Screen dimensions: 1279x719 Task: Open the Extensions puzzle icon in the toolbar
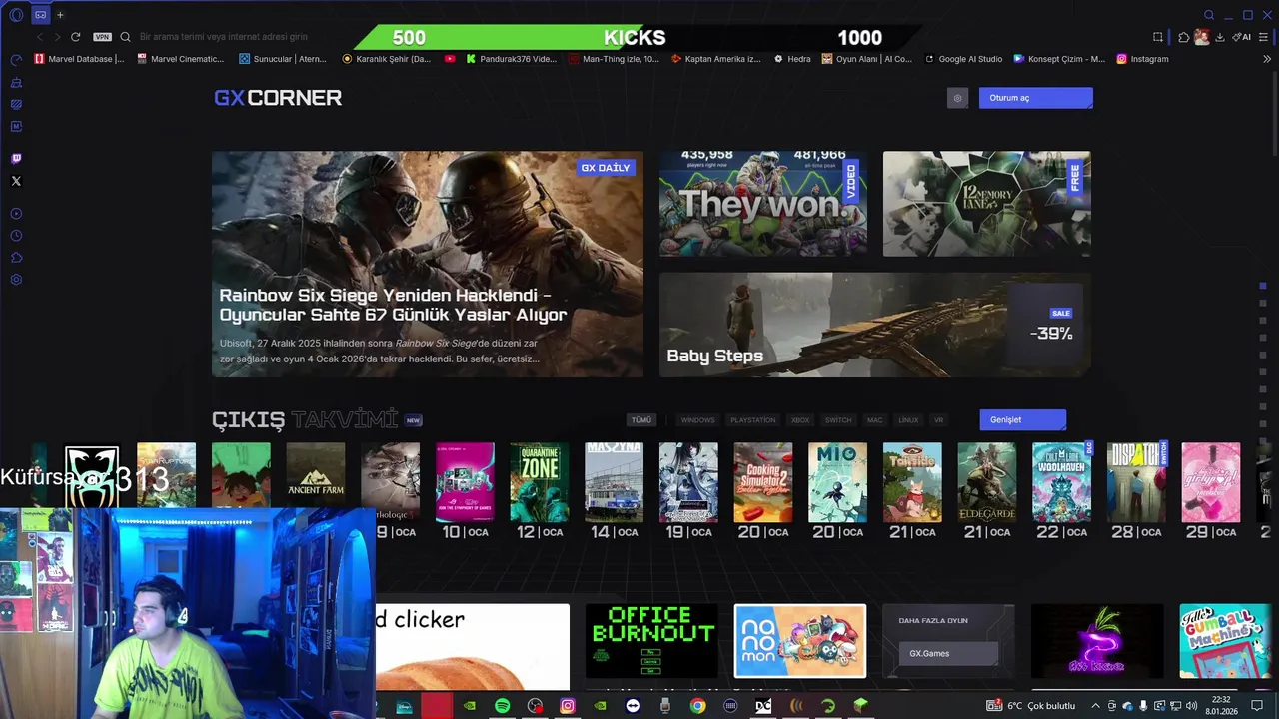point(1184,37)
